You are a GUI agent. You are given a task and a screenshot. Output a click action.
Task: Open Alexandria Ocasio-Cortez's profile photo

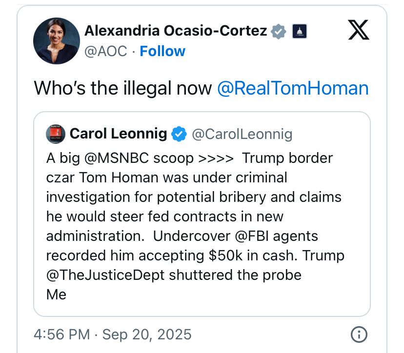57,41
